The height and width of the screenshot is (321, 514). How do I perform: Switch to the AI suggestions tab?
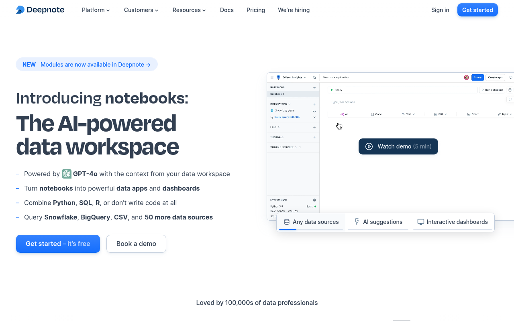pyautogui.click(x=378, y=222)
